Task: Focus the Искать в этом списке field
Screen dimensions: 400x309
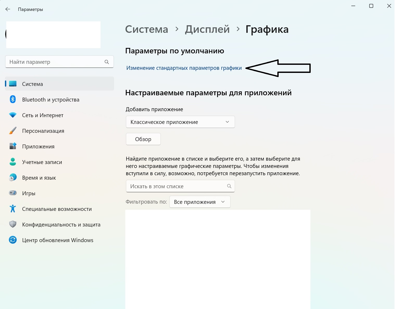Action: (180, 186)
